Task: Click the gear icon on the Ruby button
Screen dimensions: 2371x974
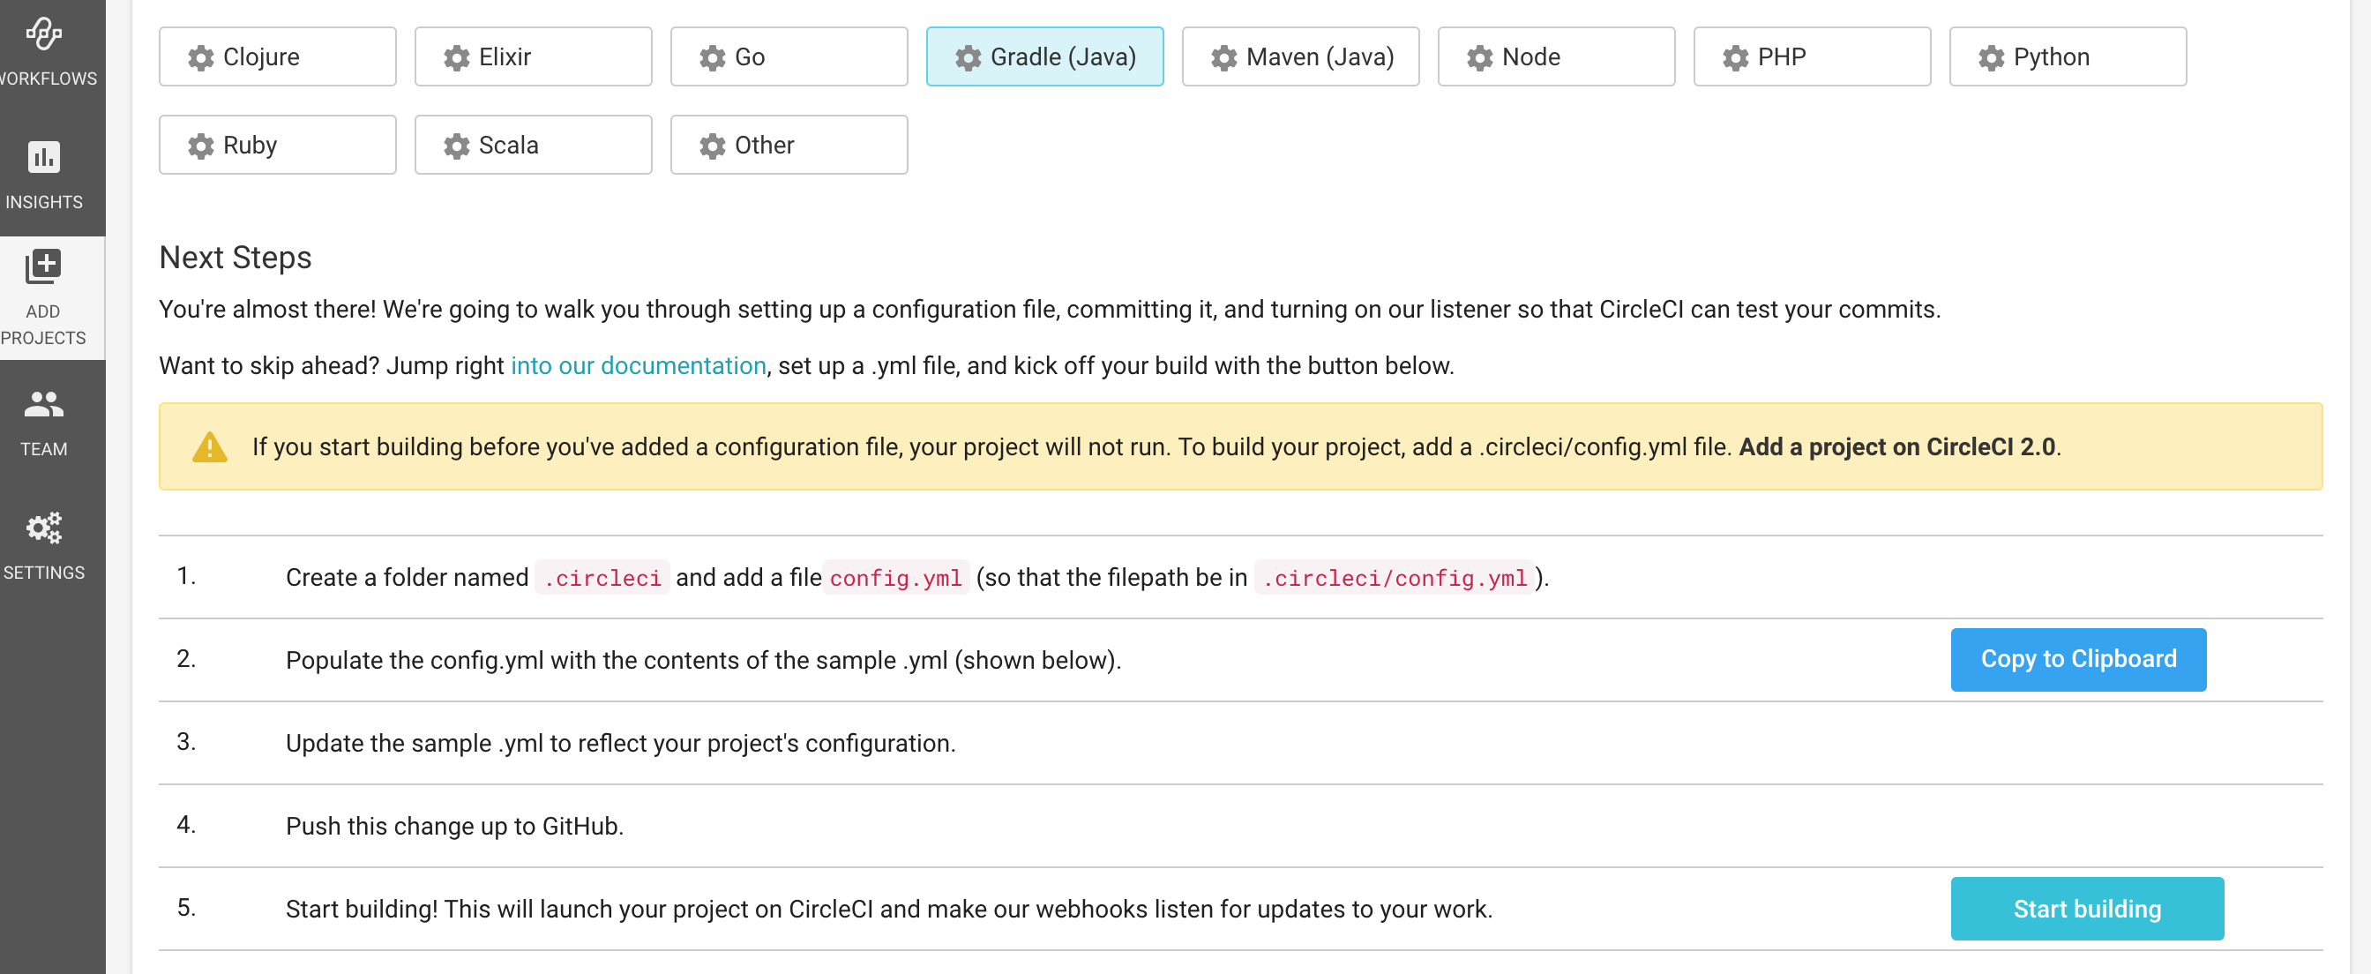Action: click(x=200, y=146)
